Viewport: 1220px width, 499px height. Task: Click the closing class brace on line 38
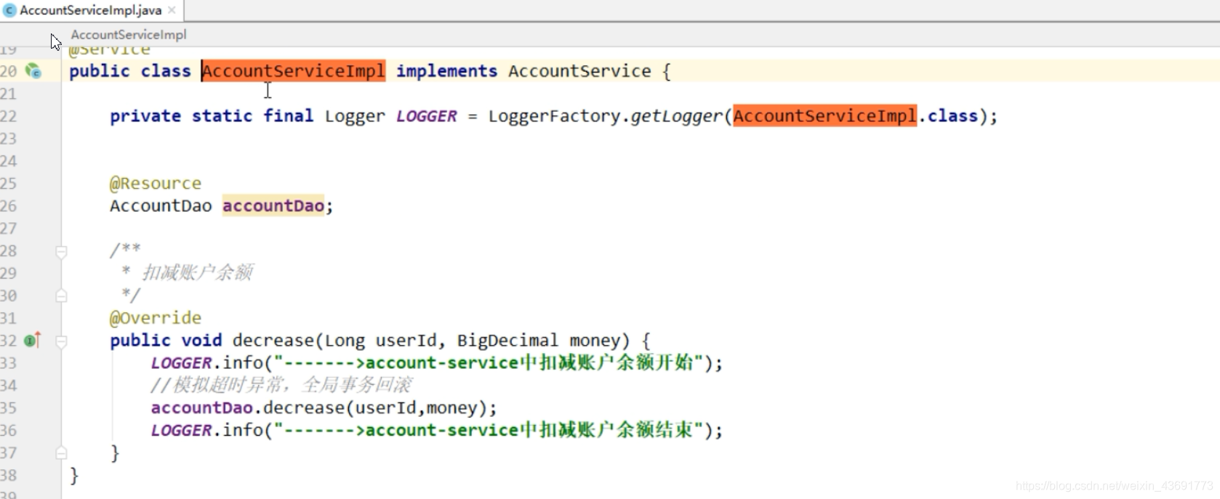coord(73,476)
